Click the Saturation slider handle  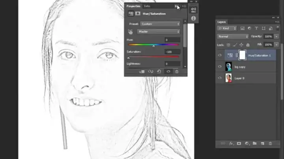click(129, 58)
